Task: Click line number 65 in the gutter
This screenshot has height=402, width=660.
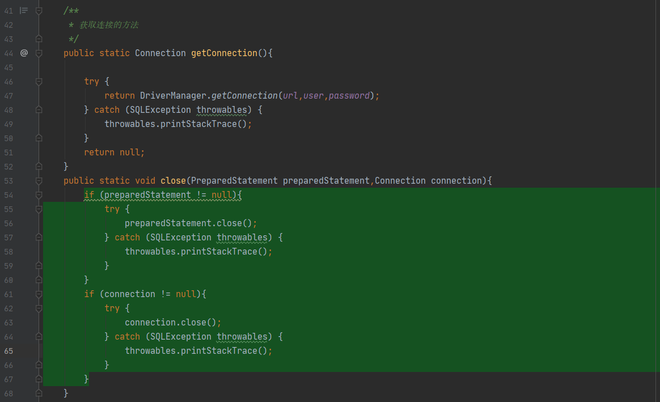Action: click(x=9, y=351)
